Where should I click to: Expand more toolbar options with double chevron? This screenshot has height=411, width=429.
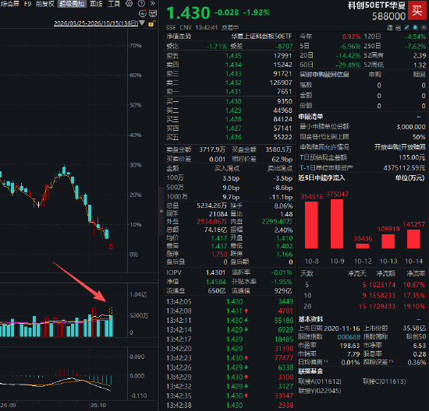coord(153,4)
